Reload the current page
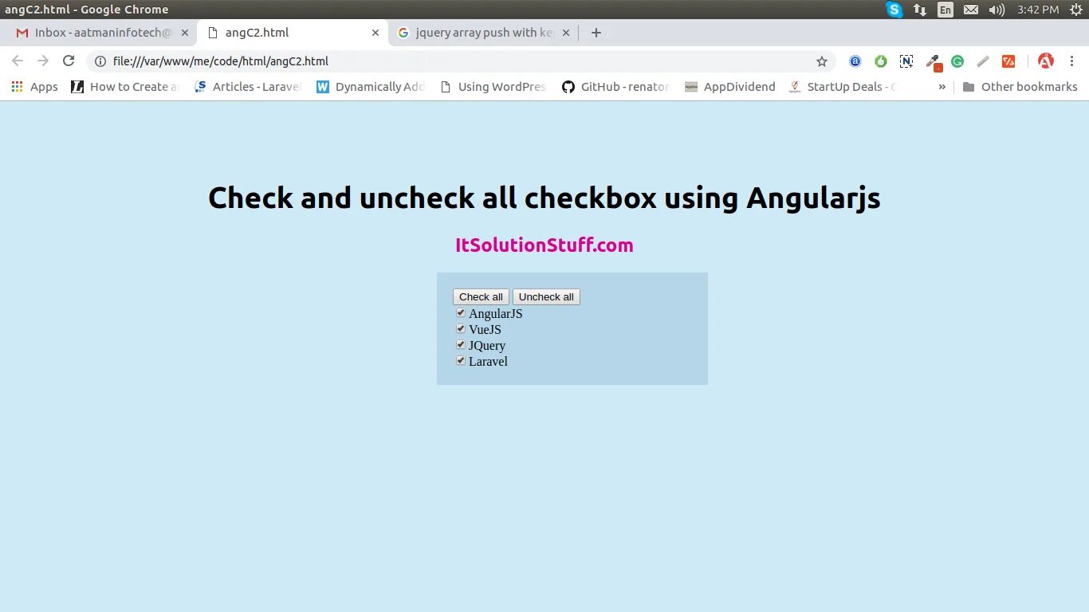The image size is (1089, 612). [x=69, y=61]
